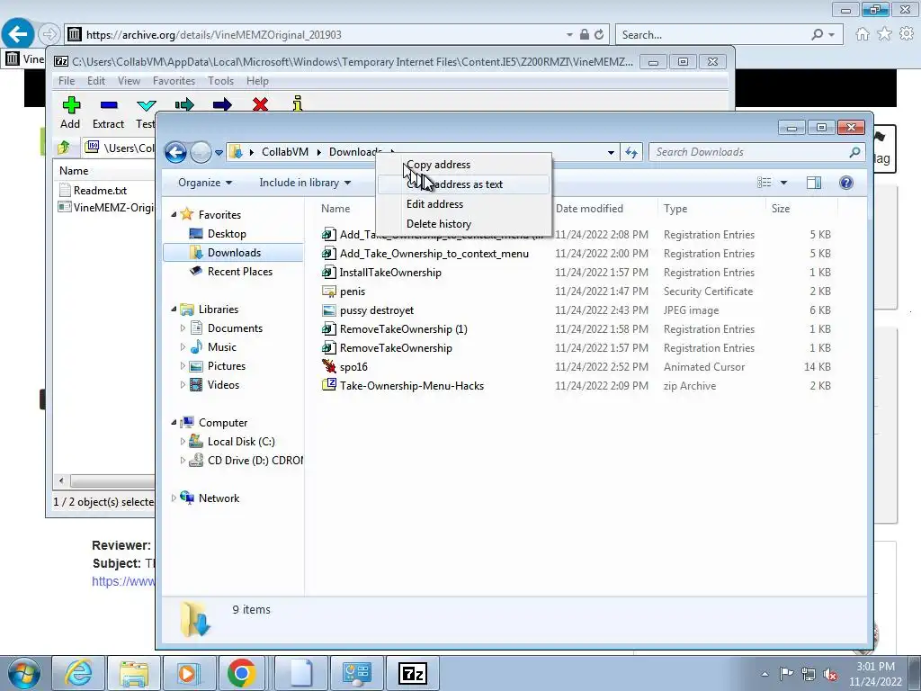Click the 7-Zip Delete red X icon

click(260, 105)
